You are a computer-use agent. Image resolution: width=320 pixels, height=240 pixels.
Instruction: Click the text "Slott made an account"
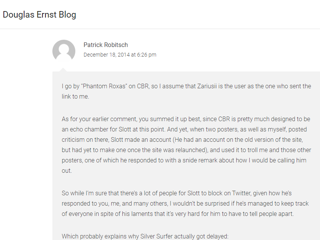click(141, 139)
